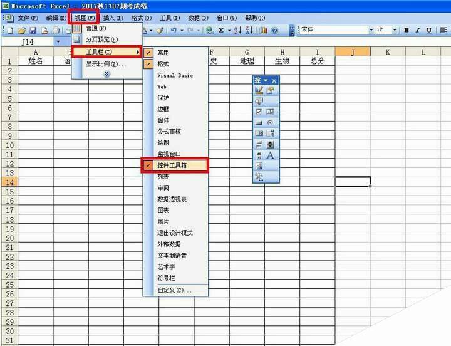Select the Option Button control icon

(270, 123)
